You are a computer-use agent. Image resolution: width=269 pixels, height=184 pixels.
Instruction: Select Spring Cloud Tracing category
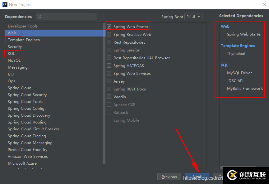[54, 136]
